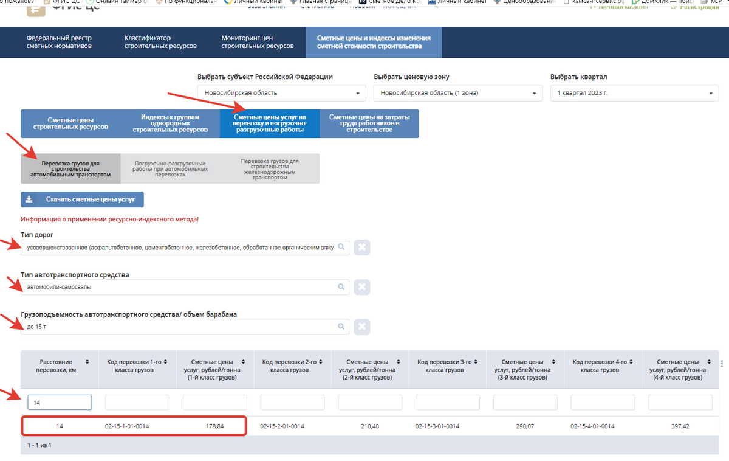Clear the Грузоподъемность selection
729x461 pixels.
pos(362,327)
